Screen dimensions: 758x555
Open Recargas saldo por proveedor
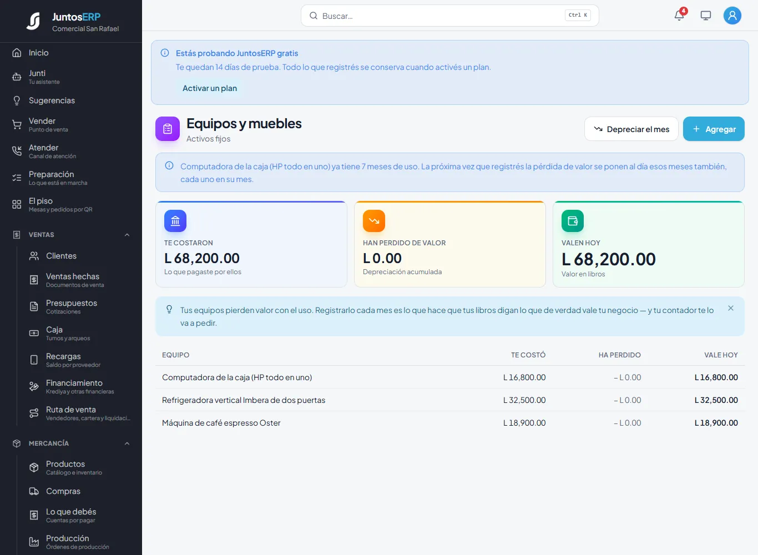(x=79, y=360)
